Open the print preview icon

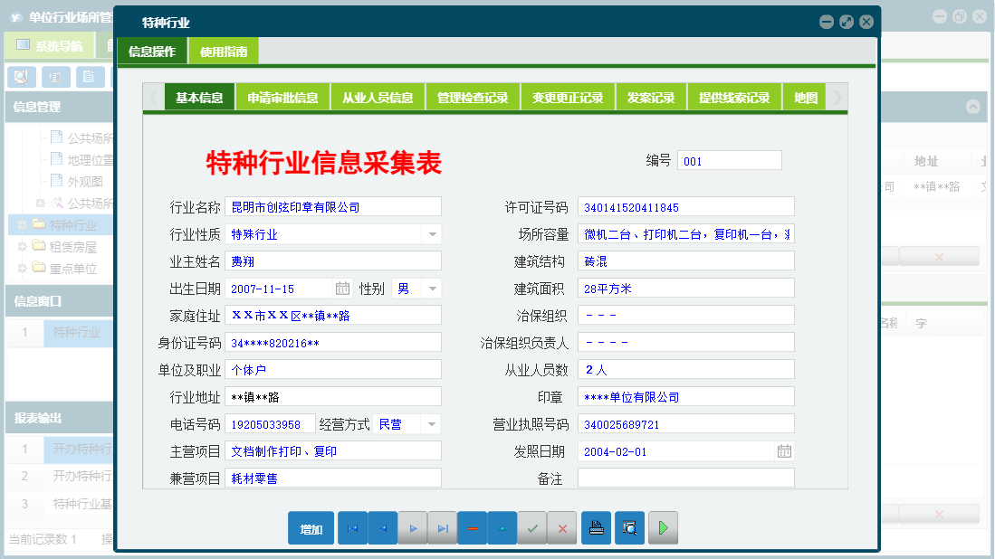pyautogui.click(x=629, y=527)
